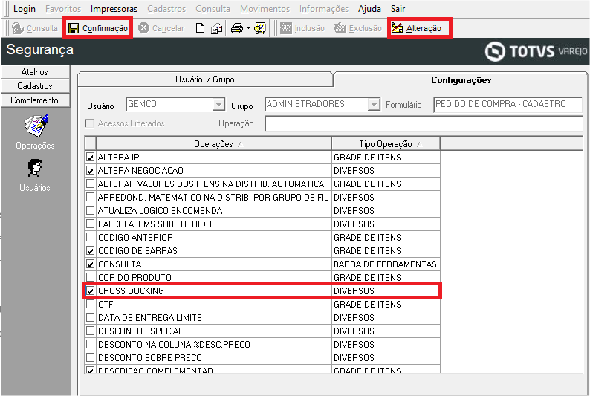Click the blank new document icon
590x396 pixels.
pos(200,28)
